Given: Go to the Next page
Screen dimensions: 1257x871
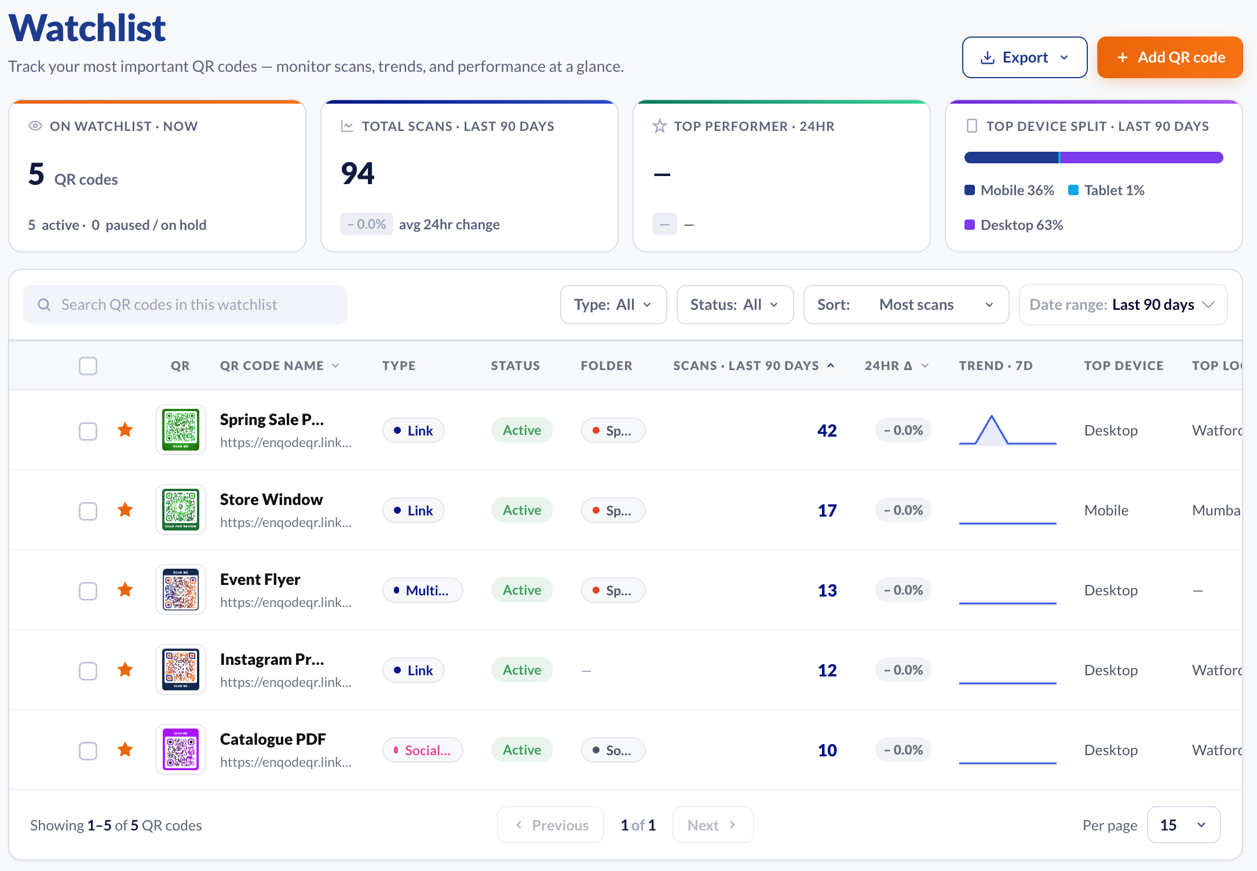Looking at the screenshot, I should point(712,825).
